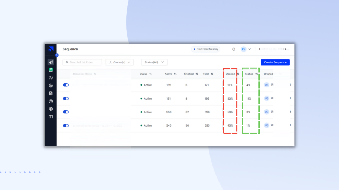Open the Status(All) filter dropdown
Screen dimensions: 339x190
(154, 62)
